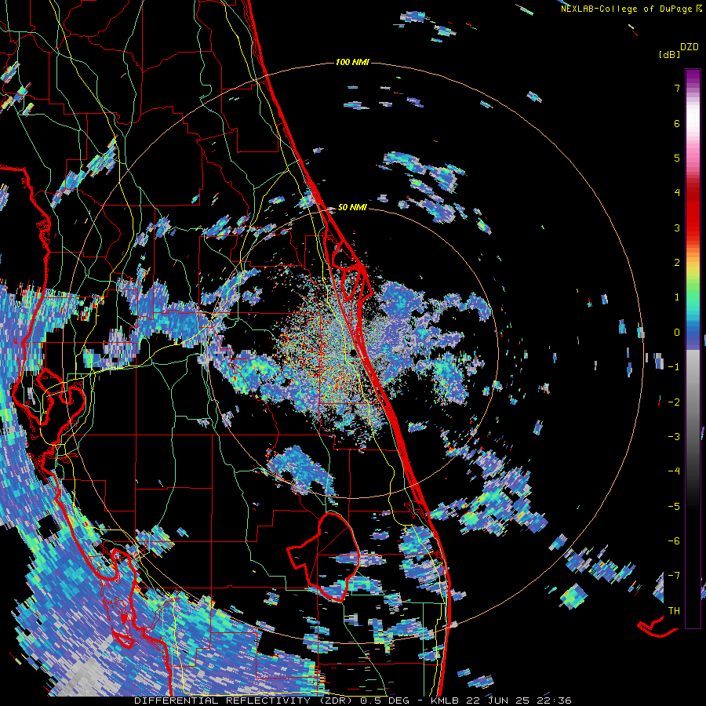The height and width of the screenshot is (706, 706).
Task: Click the green band of the color bar
Action: tap(693, 288)
